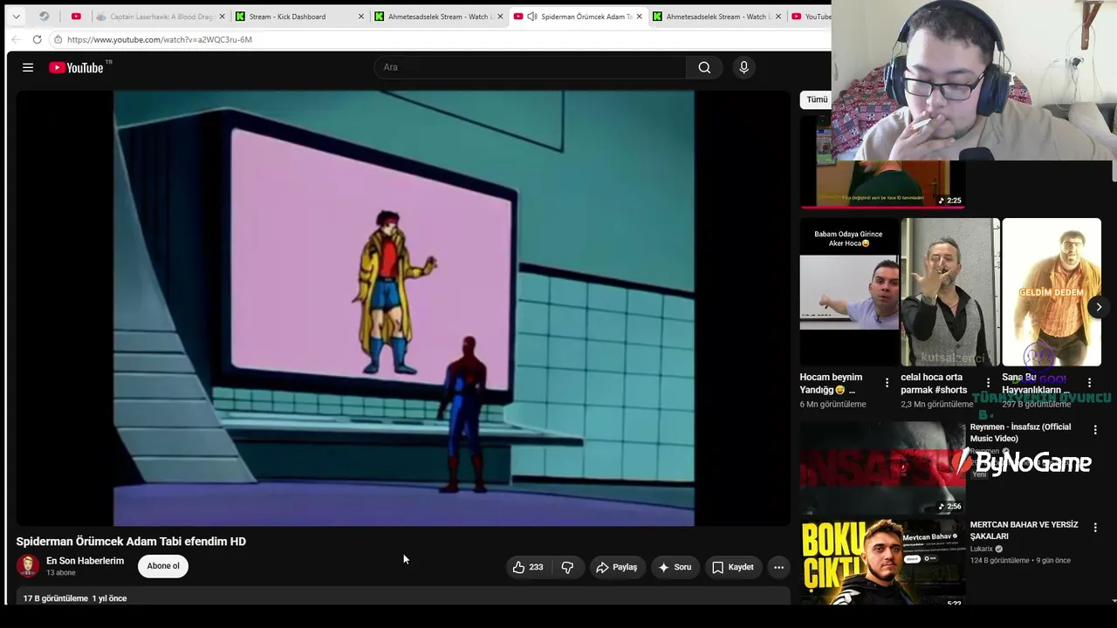Go back with the browser back arrow

(16, 39)
